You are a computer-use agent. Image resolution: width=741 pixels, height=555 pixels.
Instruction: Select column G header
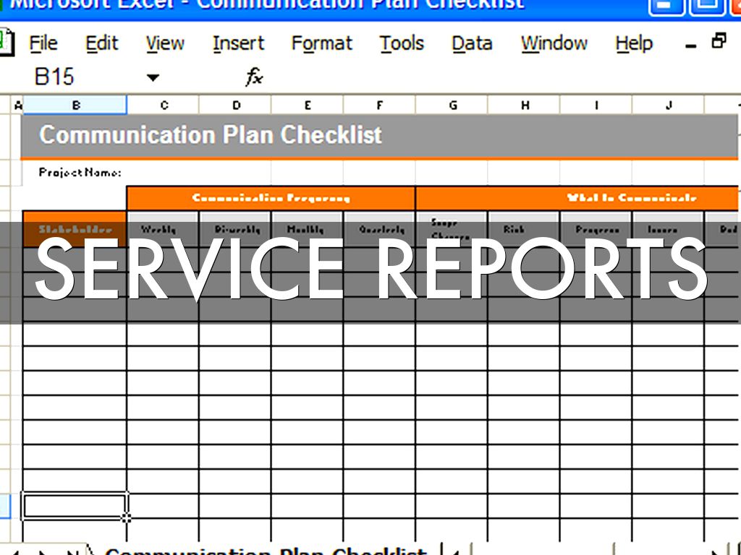pos(452,106)
